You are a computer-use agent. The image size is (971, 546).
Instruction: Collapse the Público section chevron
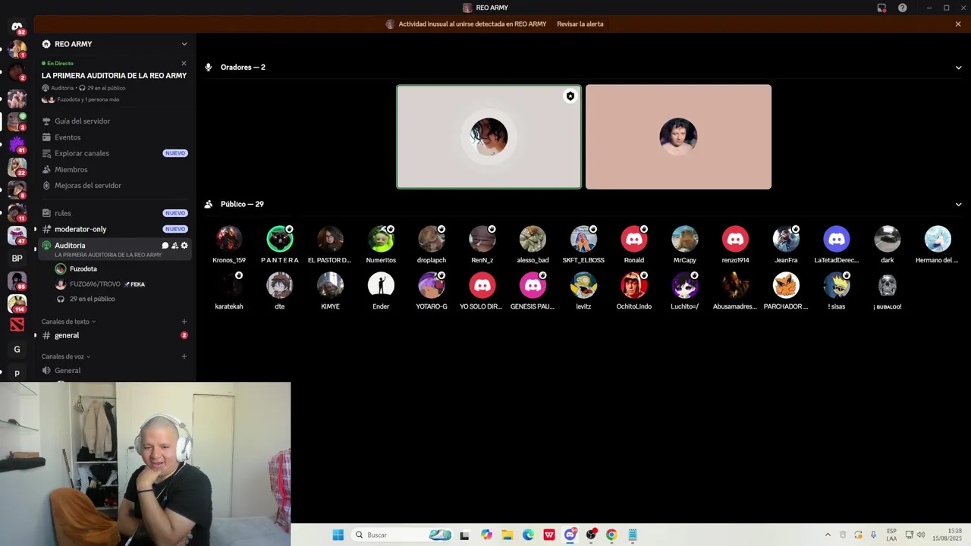click(x=958, y=205)
